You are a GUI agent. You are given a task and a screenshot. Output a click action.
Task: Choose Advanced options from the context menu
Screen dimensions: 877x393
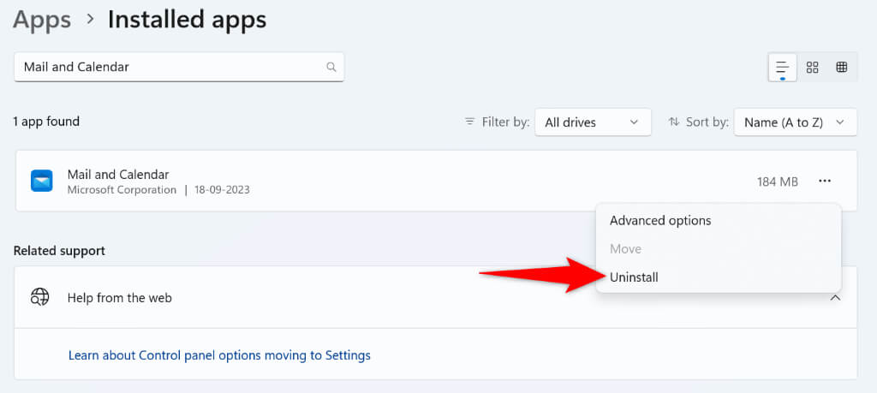click(x=660, y=220)
